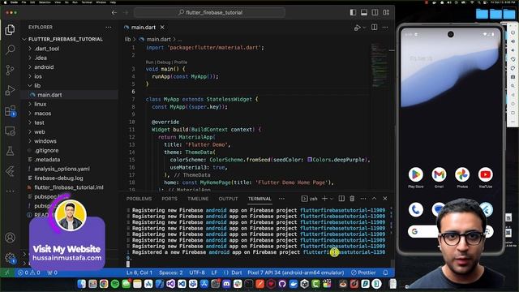This screenshot has width=519, height=292.
Task: Expand the web folder
Action: click(x=40, y=131)
